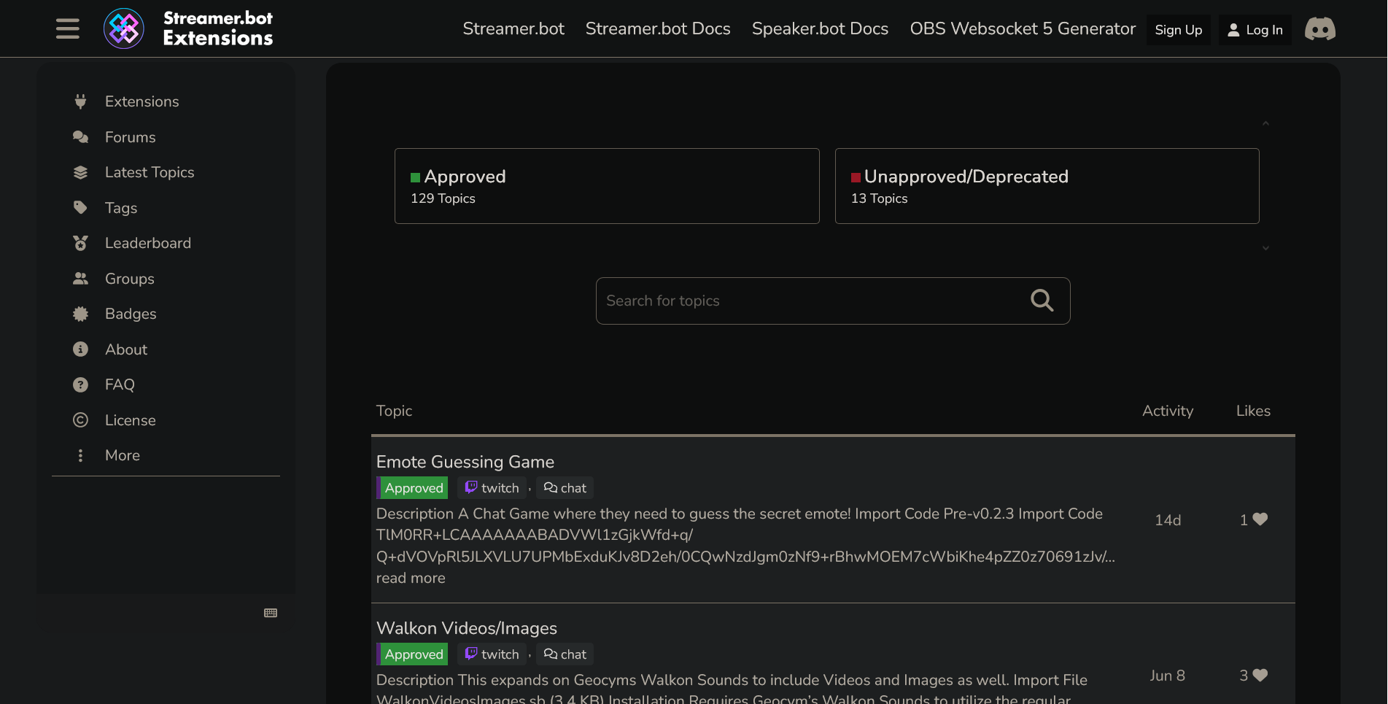This screenshot has width=1388, height=704.
Task: Expand categories with the downward chevron
Action: point(1266,248)
